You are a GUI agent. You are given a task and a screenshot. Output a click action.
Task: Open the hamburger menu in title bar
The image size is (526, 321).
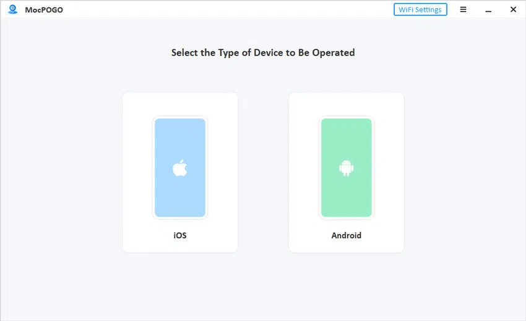(x=463, y=10)
